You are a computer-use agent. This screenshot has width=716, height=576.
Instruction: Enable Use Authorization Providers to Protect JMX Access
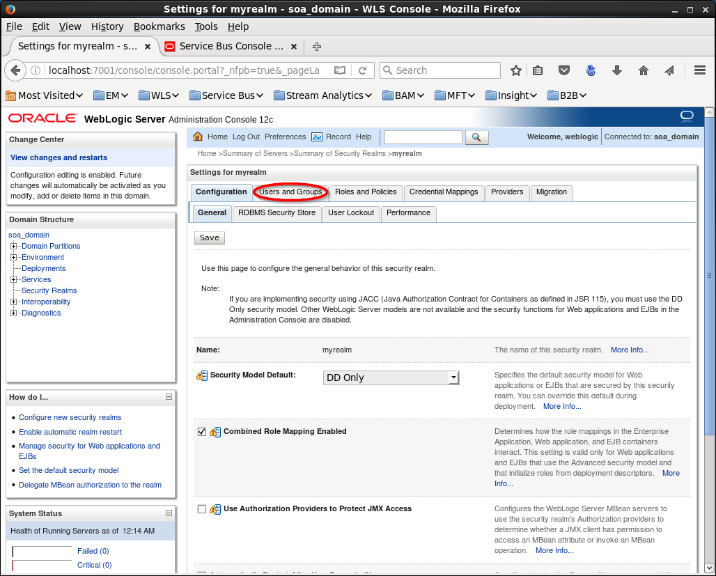[x=202, y=509]
